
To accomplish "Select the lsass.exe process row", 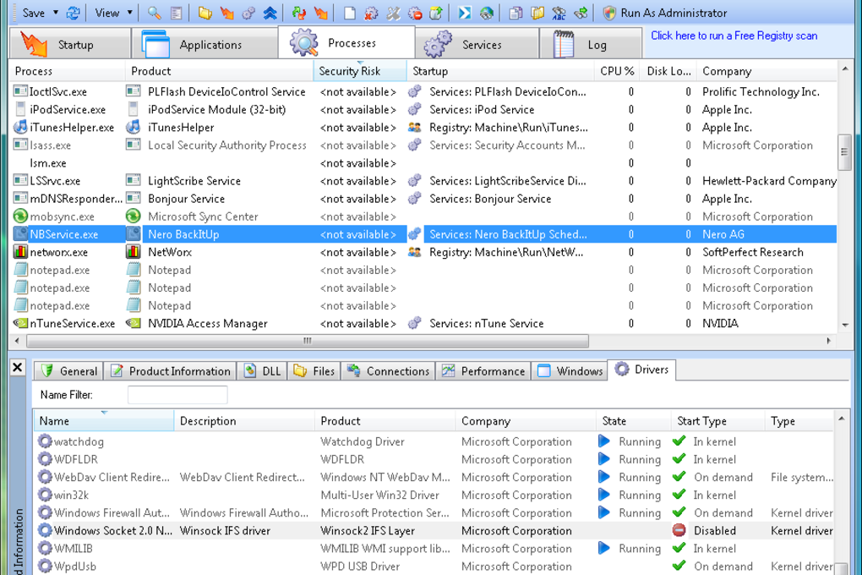I will [423, 145].
